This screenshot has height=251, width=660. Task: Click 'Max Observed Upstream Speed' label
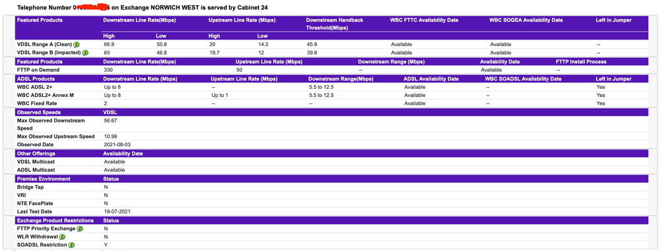tap(55, 137)
